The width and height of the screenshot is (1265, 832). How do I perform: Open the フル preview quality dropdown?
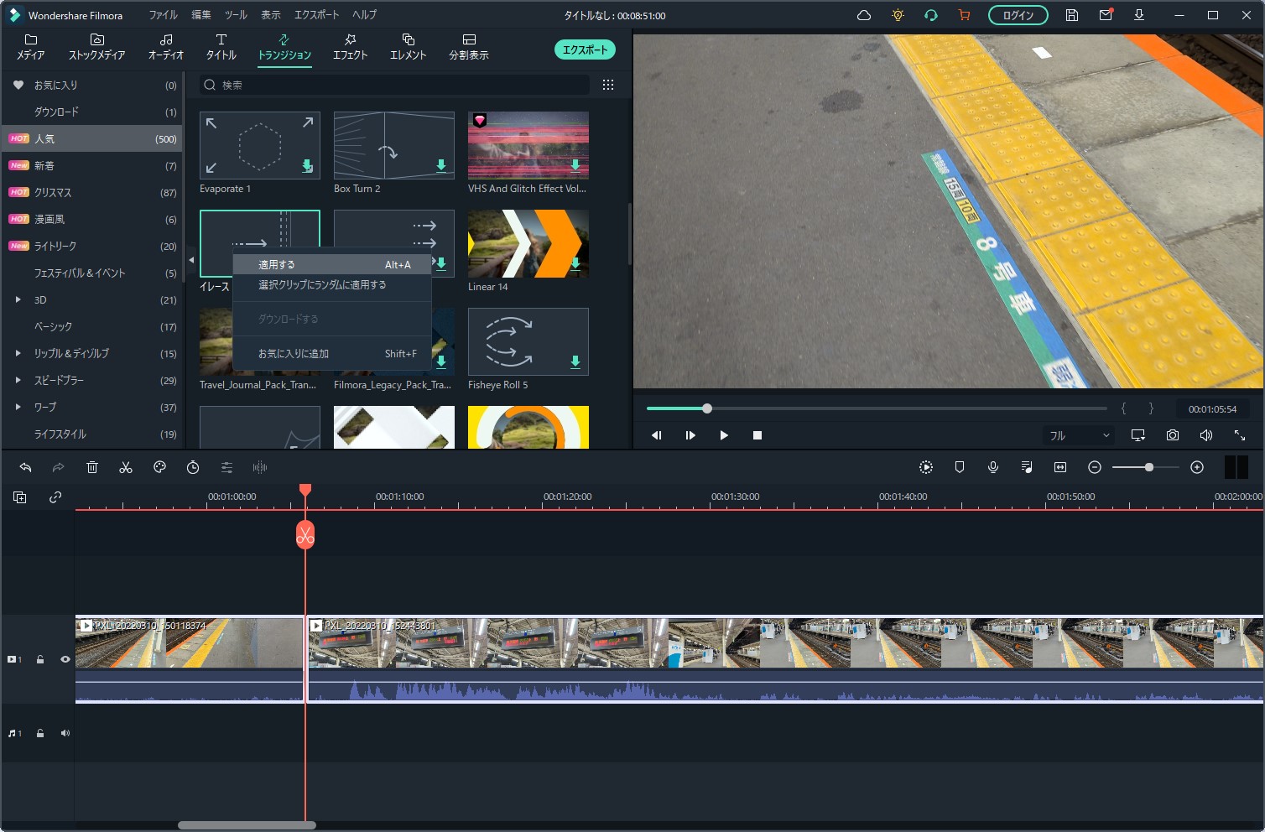pos(1079,435)
